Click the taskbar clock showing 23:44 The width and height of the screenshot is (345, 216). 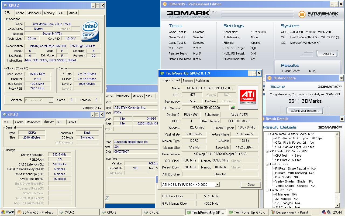pos(337,212)
